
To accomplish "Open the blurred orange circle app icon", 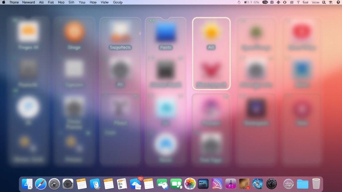I will [x=74, y=32].
